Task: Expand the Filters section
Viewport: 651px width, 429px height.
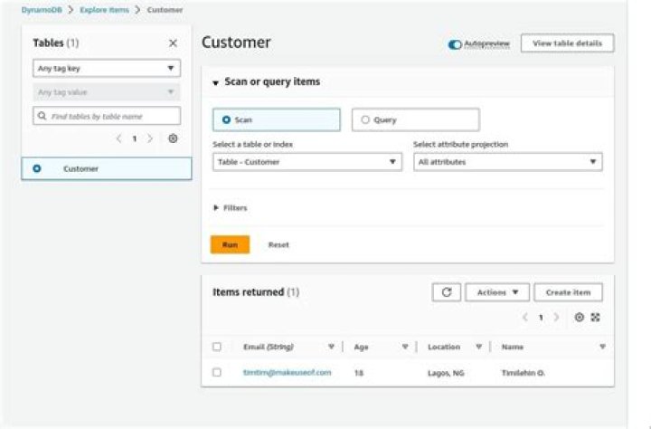Action: coord(216,207)
